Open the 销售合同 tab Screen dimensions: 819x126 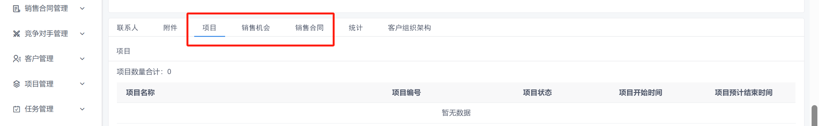pos(310,28)
